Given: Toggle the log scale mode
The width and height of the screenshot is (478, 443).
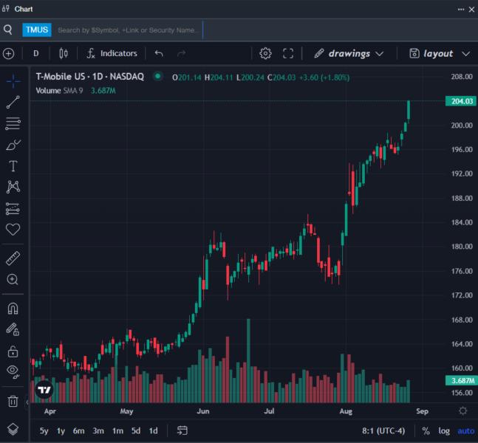Looking at the screenshot, I should [x=444, y=430].
